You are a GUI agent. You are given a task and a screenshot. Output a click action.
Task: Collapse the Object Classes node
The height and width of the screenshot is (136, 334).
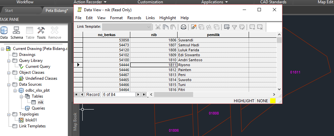9,73
